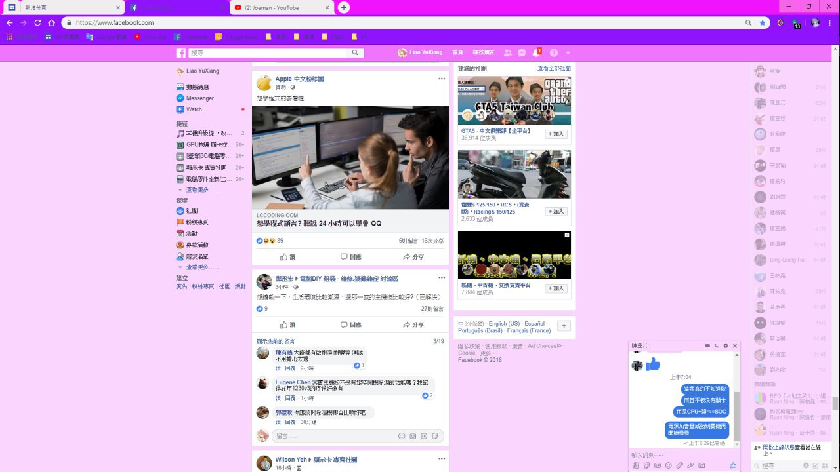The image size is (840, 472).
Task: Open the coding ad image
Action: tap(350, 157)
